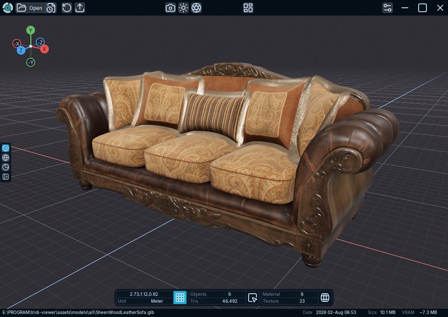Snap view to the -Y axis

click(x=31, y=62)
